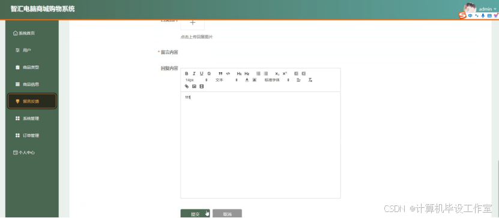Toggle bold formatting in the reply editor
Viewport: 499px width, 218px height.
(187, 73)
